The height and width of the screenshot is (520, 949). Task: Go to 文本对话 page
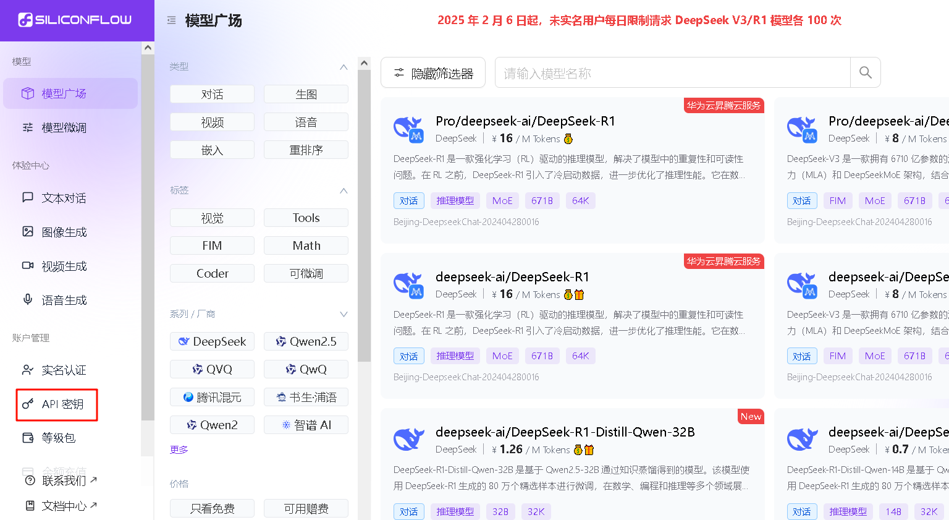70,198
